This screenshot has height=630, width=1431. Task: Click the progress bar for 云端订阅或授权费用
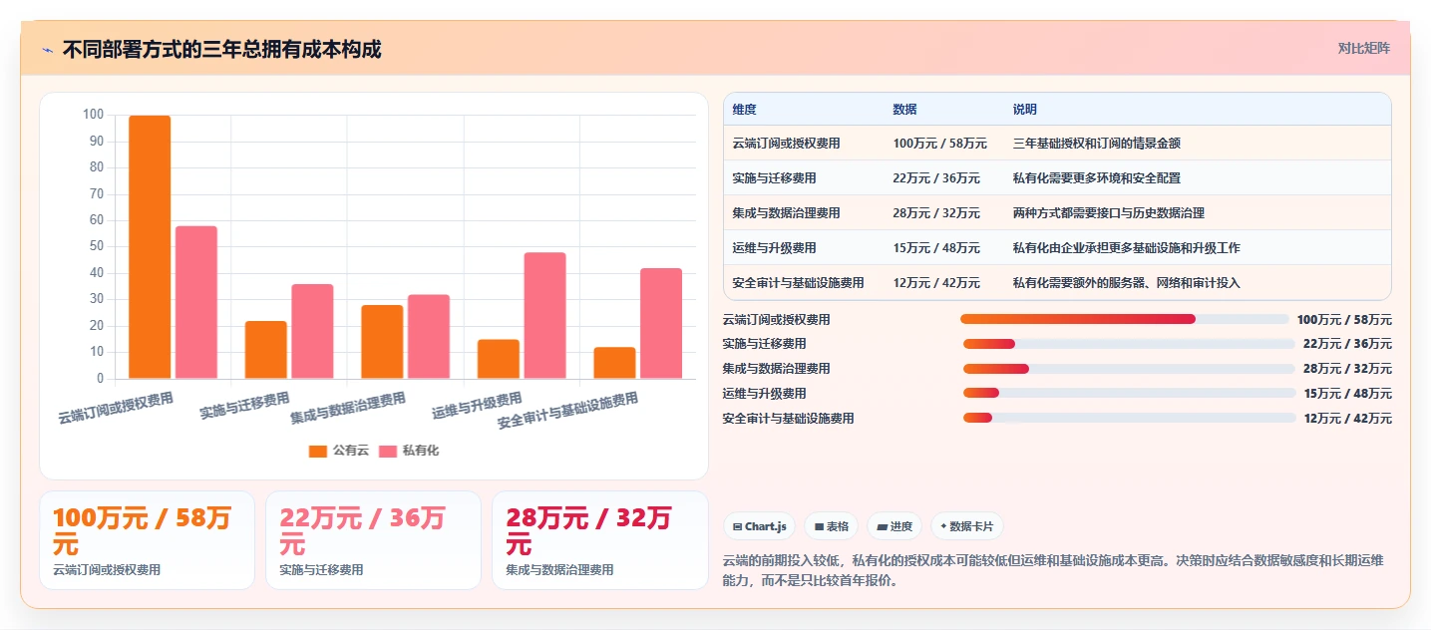1125,319
